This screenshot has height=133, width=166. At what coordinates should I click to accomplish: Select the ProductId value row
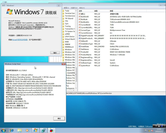pos(112,52)
